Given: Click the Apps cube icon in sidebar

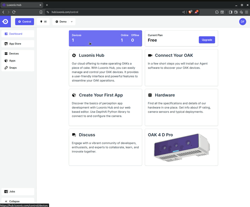Looking at the screenshot, I should (6, 61).
